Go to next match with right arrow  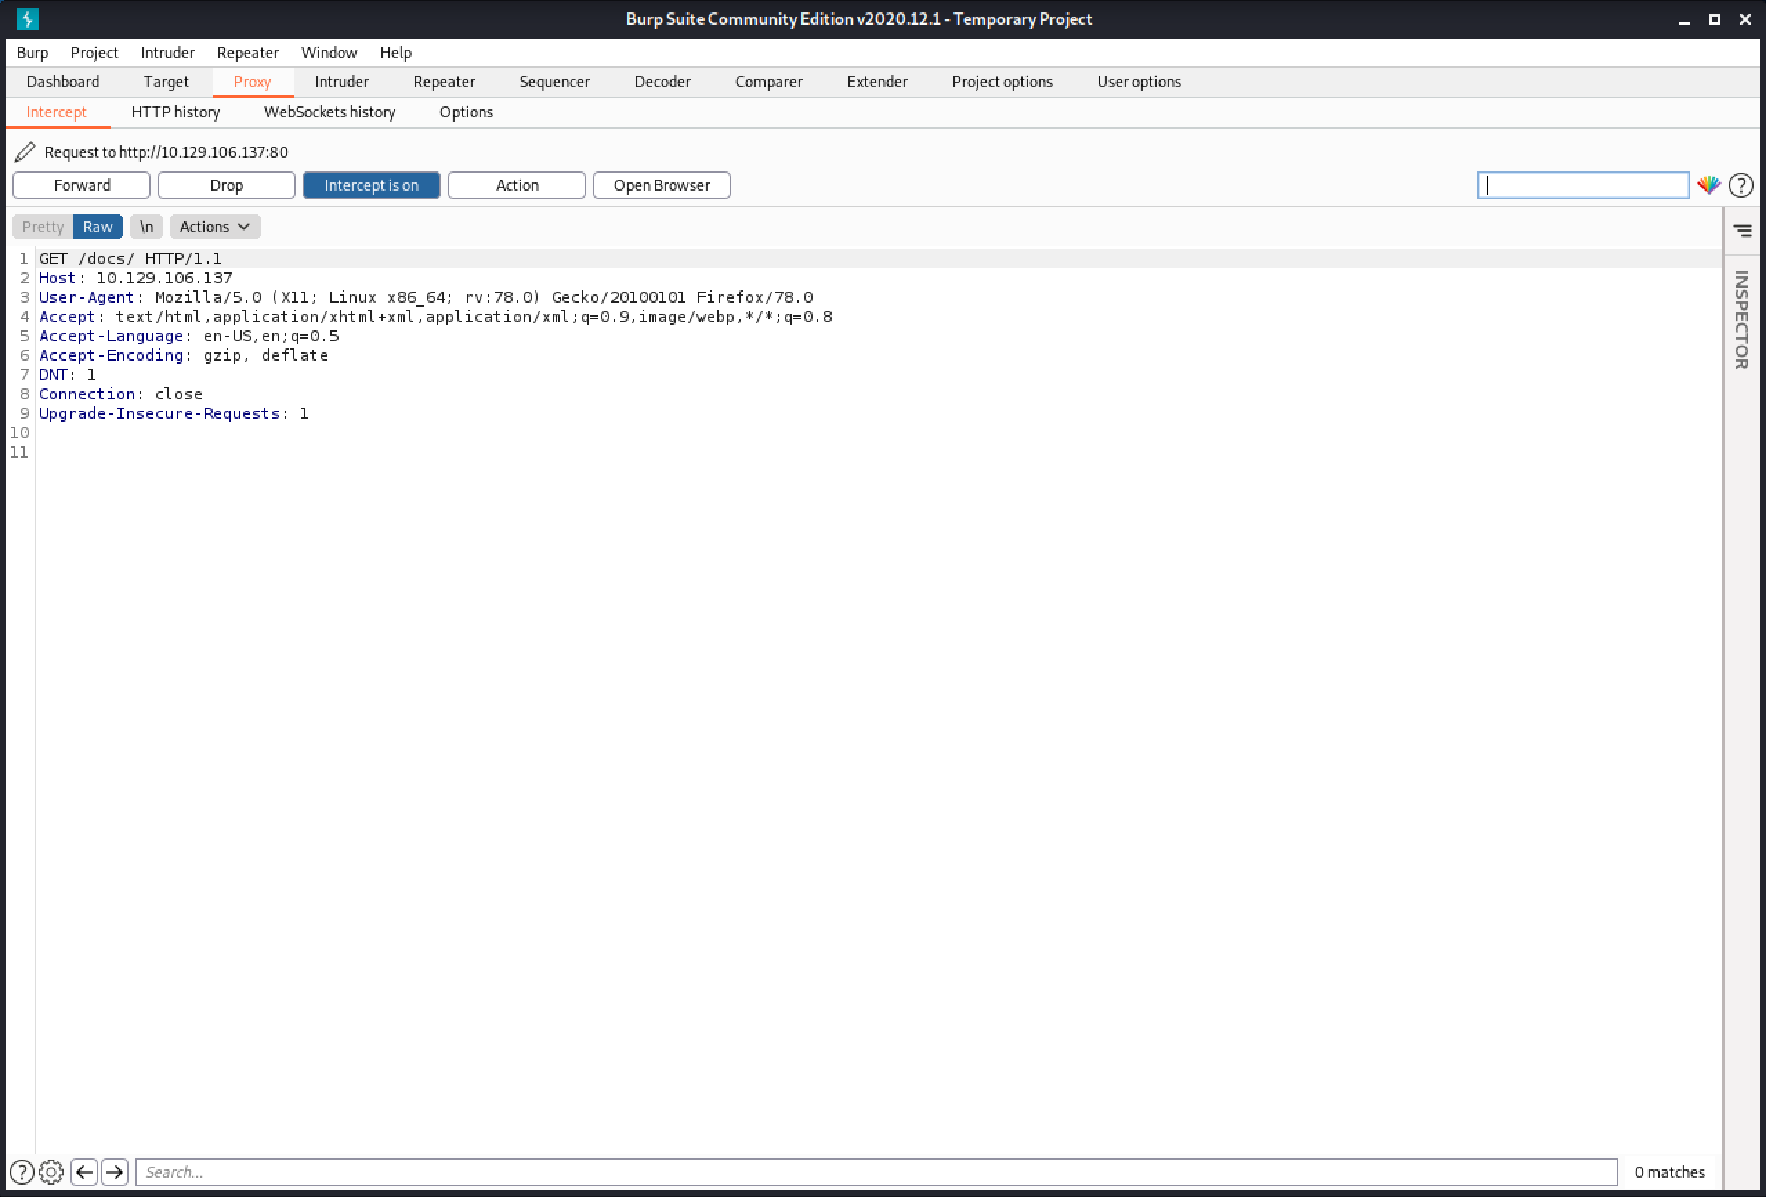click(x=115, y=1172)
